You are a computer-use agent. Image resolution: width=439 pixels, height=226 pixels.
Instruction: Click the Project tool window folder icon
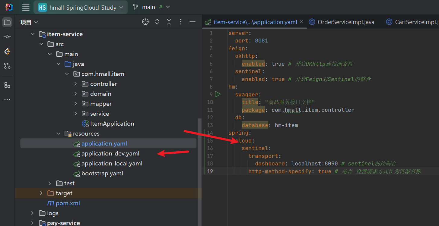tap(7, 22)
